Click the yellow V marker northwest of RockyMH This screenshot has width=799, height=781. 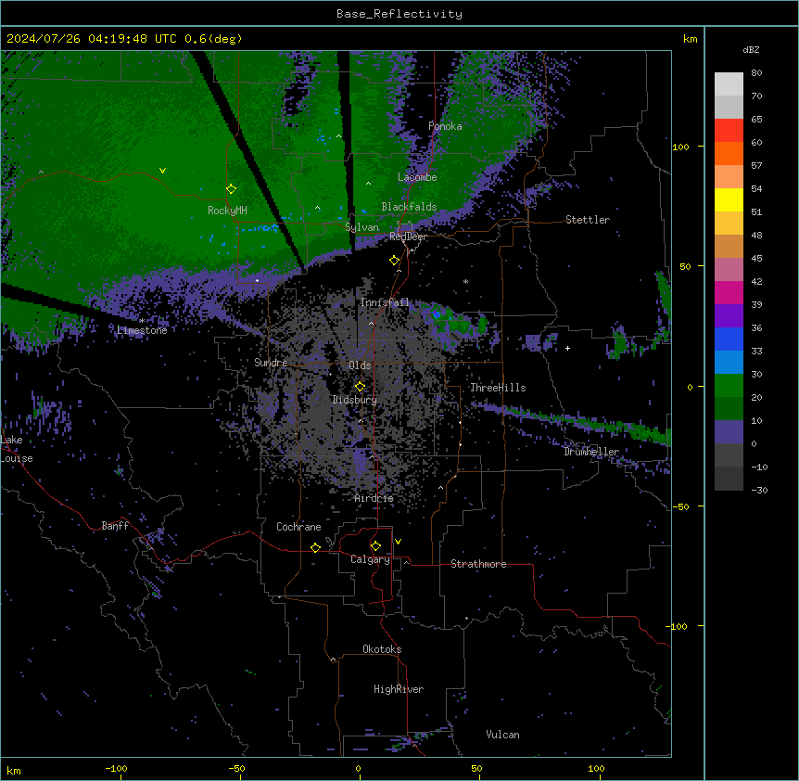pos(162,171)
